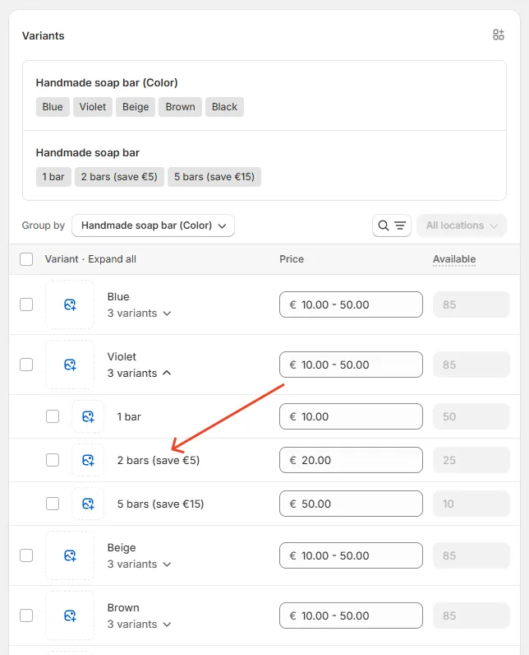
Task: Edit the 1 bar price of €10.00
Action: tap(351, 416)
